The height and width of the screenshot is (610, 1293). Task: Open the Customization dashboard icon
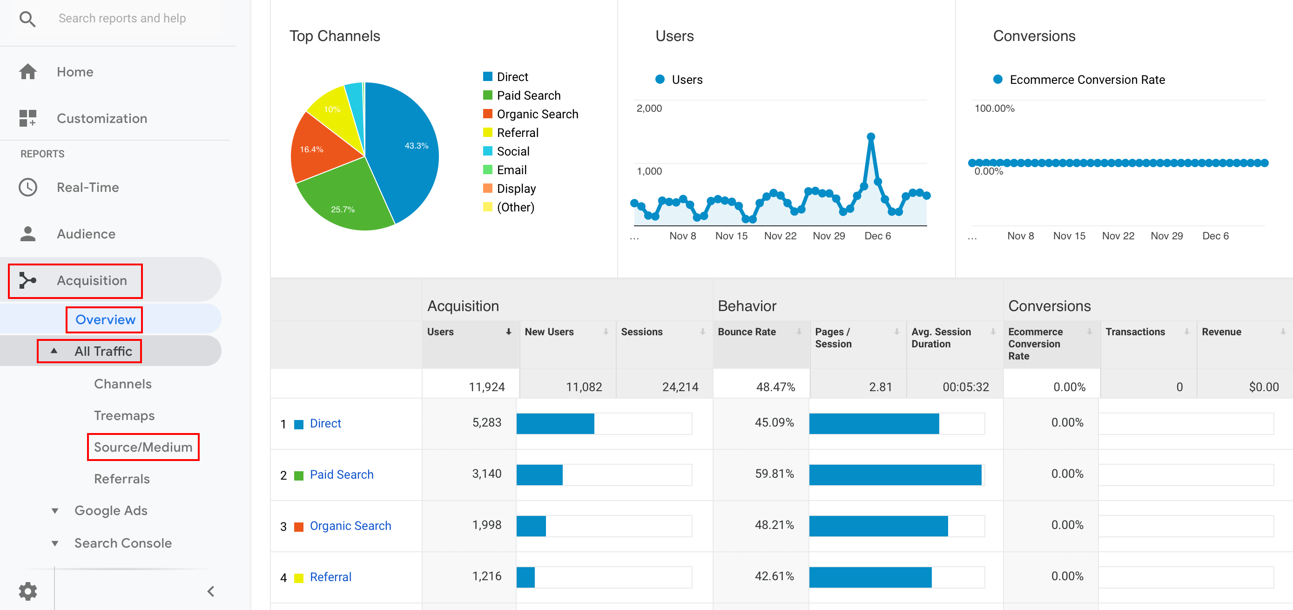coord(27,118)
